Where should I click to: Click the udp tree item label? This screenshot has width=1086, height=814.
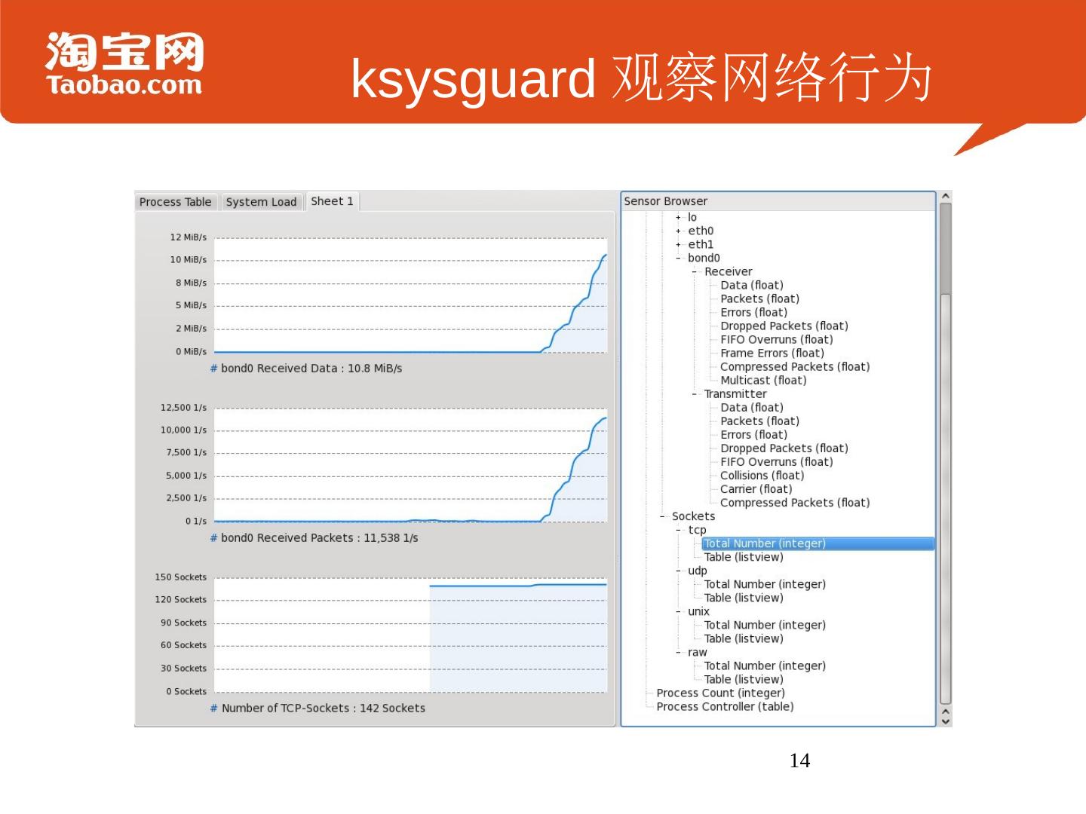coord(698,571)
